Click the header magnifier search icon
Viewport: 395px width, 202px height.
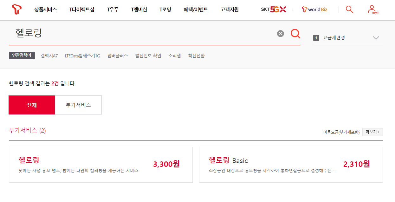click(349, 10)
